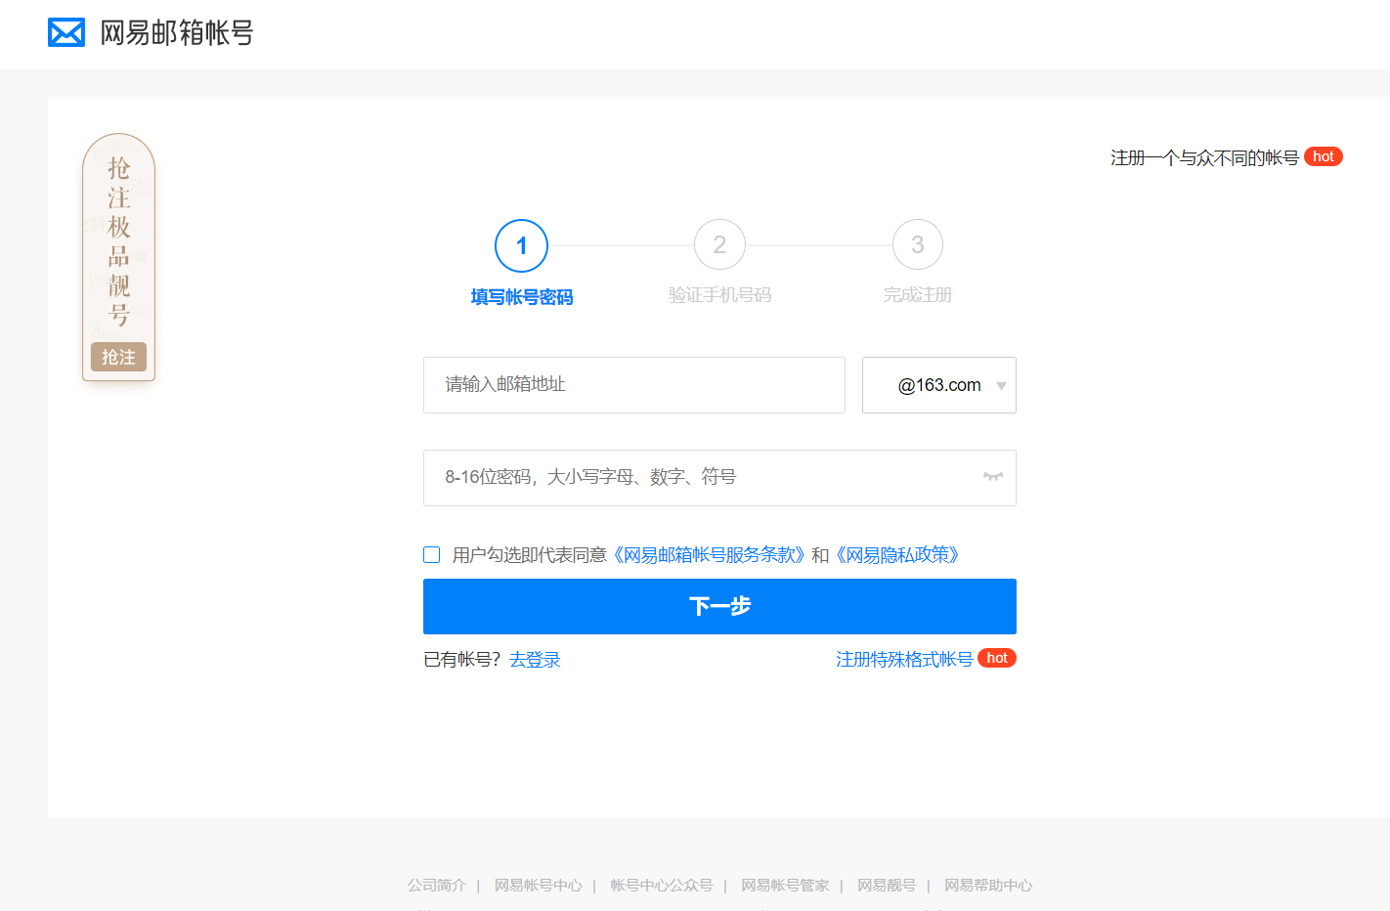The height and width of the screenshot is (911, 1390).
Task: Open 《网易隐私政策》 privacy policy link
Action: 897,555
